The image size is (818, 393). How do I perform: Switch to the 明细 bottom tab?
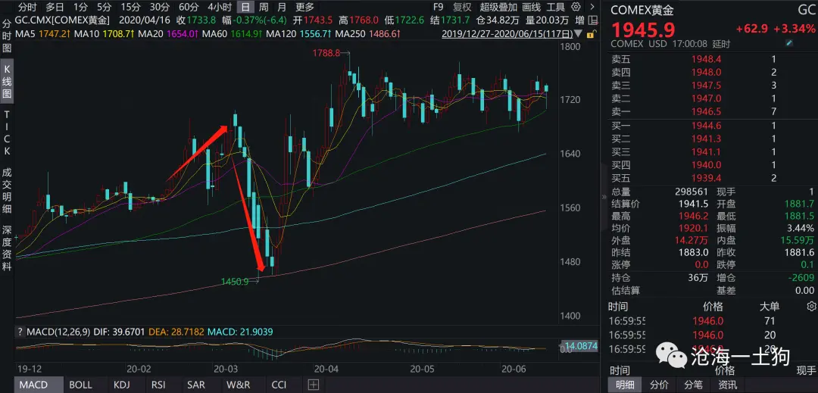pyautogui.click(x=625, y=385)
